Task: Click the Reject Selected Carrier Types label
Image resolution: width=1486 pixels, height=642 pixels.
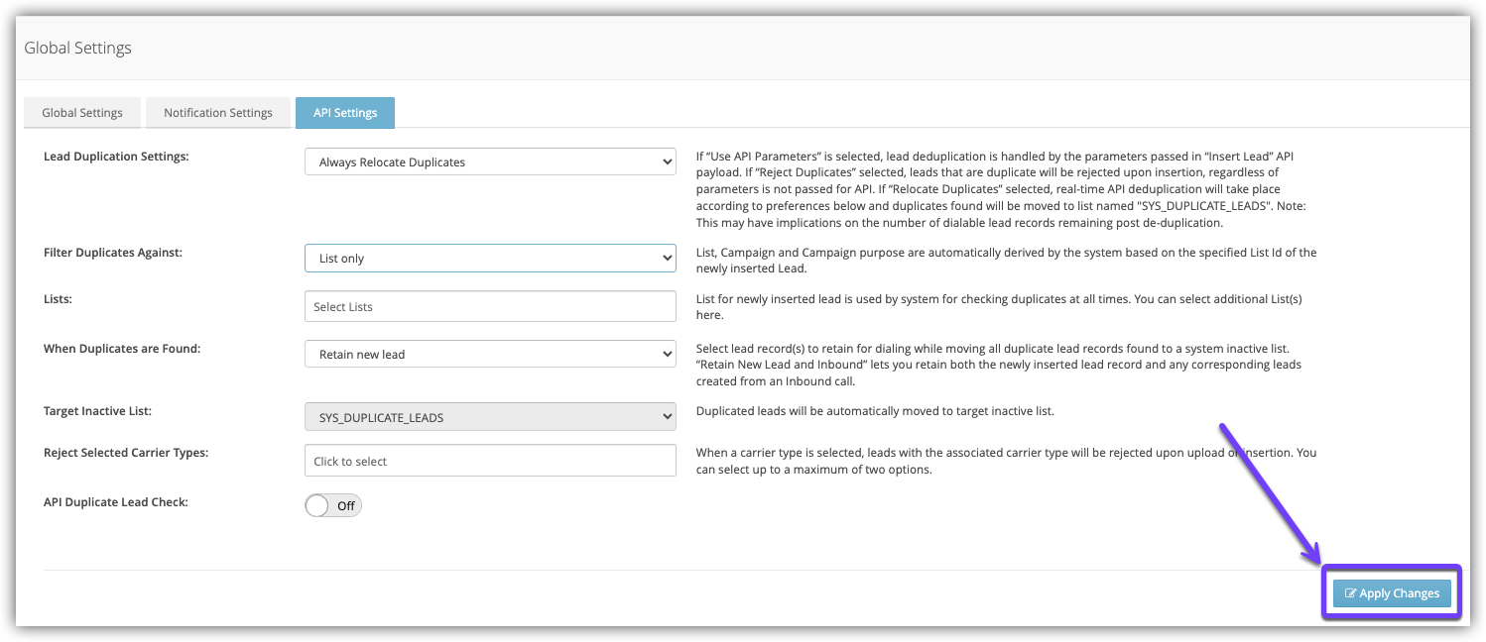Action: click(x=126, y=453)
